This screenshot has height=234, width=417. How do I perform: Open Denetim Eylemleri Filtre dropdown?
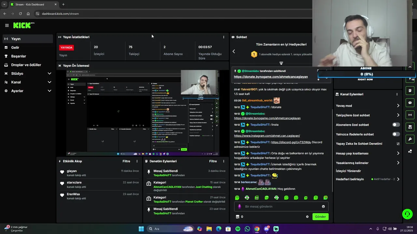[213, 161]
